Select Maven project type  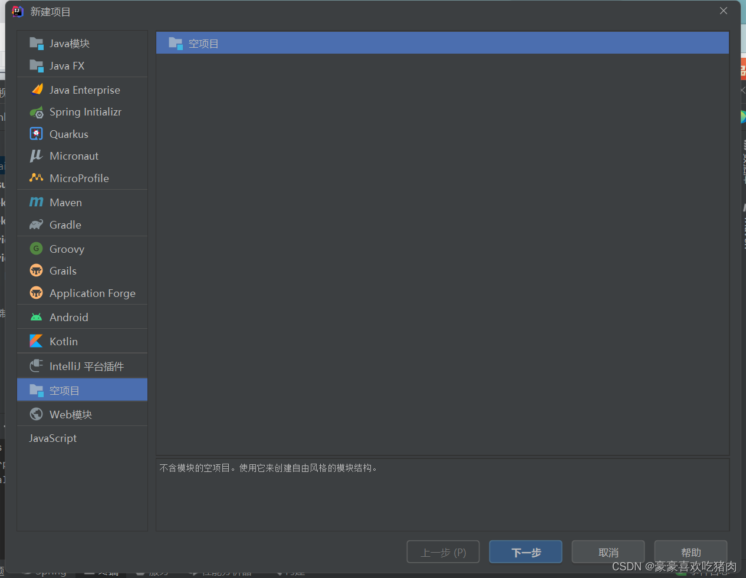click(x=83, y=202)
